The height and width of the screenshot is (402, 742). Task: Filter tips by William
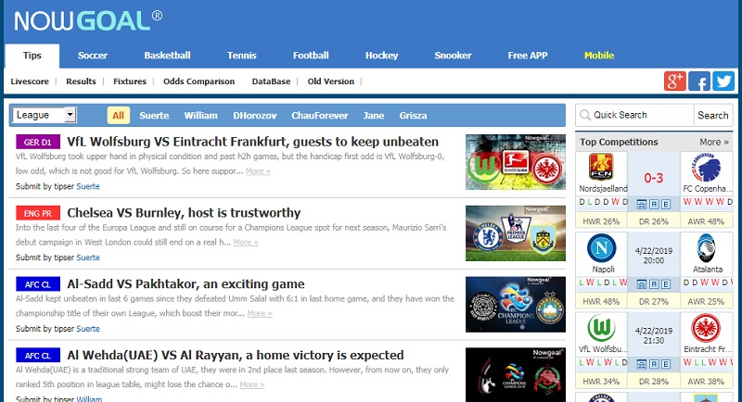[x=201, y=115]
